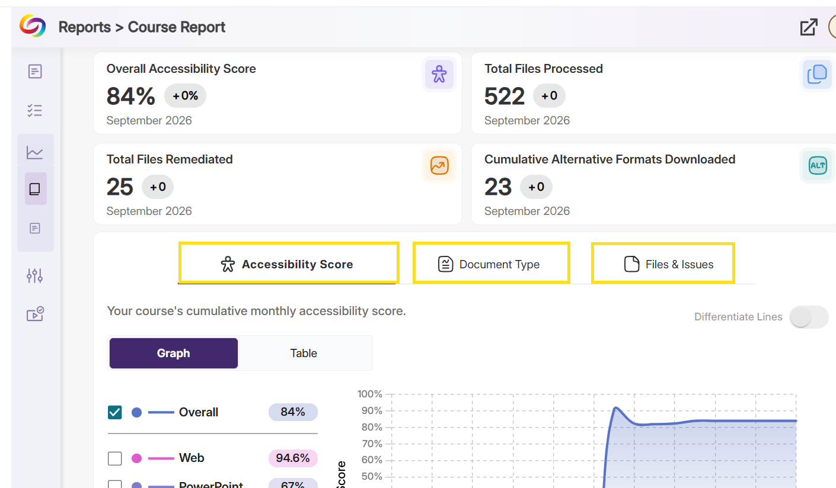This screenshot has height=488, width=836.
Task: Click the 'Differentiate Lines' label text
Action: click(x=738, y=317)
